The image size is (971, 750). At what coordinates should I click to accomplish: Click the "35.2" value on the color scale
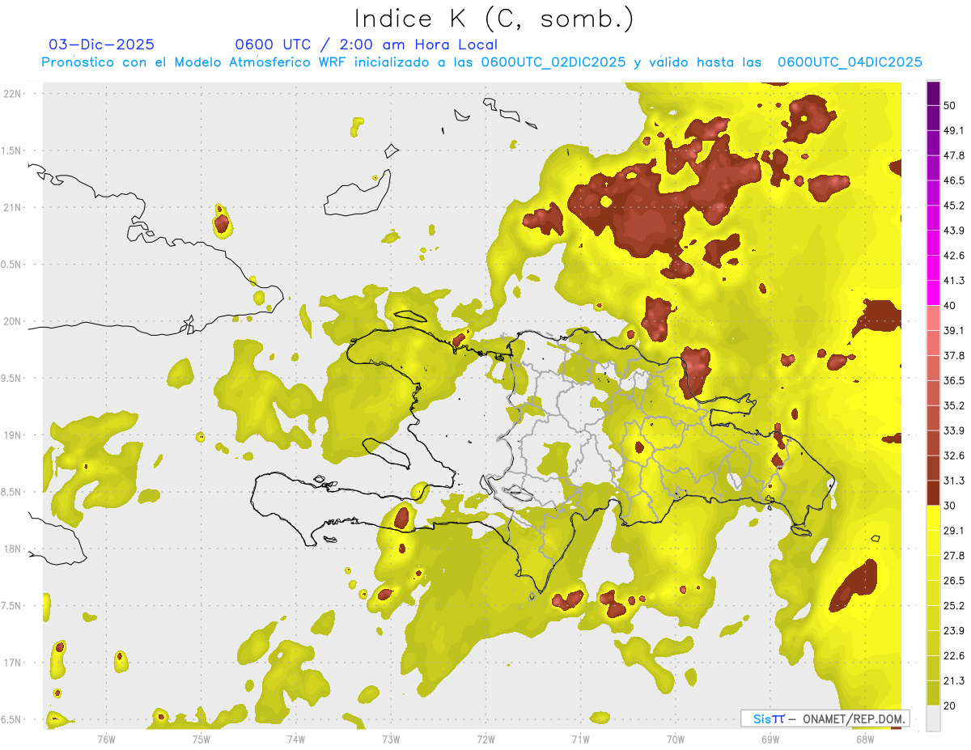pyautogui.click(x=954, y=405)
